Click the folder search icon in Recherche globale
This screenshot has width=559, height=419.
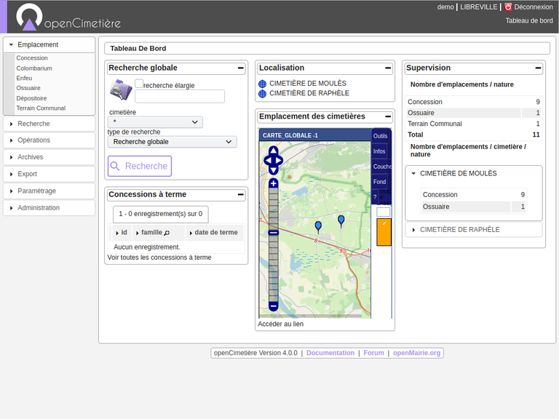[120, 89]
